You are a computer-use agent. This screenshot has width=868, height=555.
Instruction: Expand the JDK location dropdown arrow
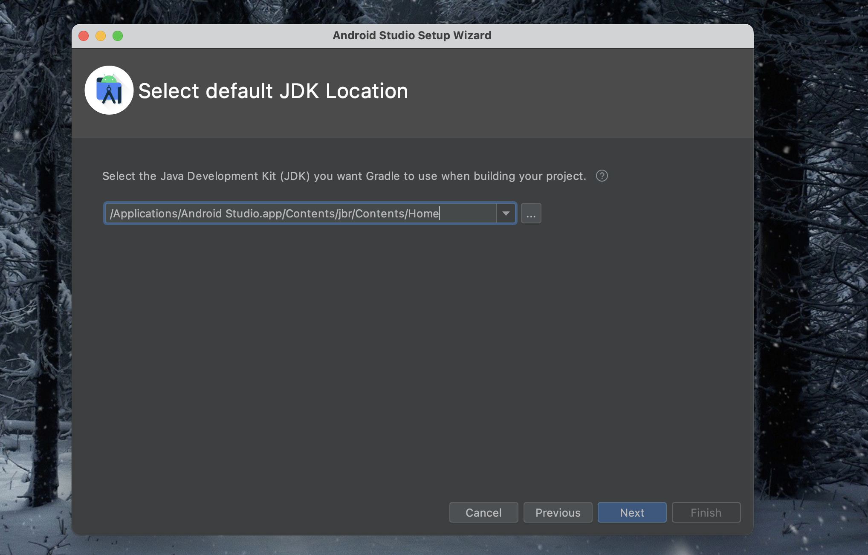pyautogui.click(x=506, y=213)
